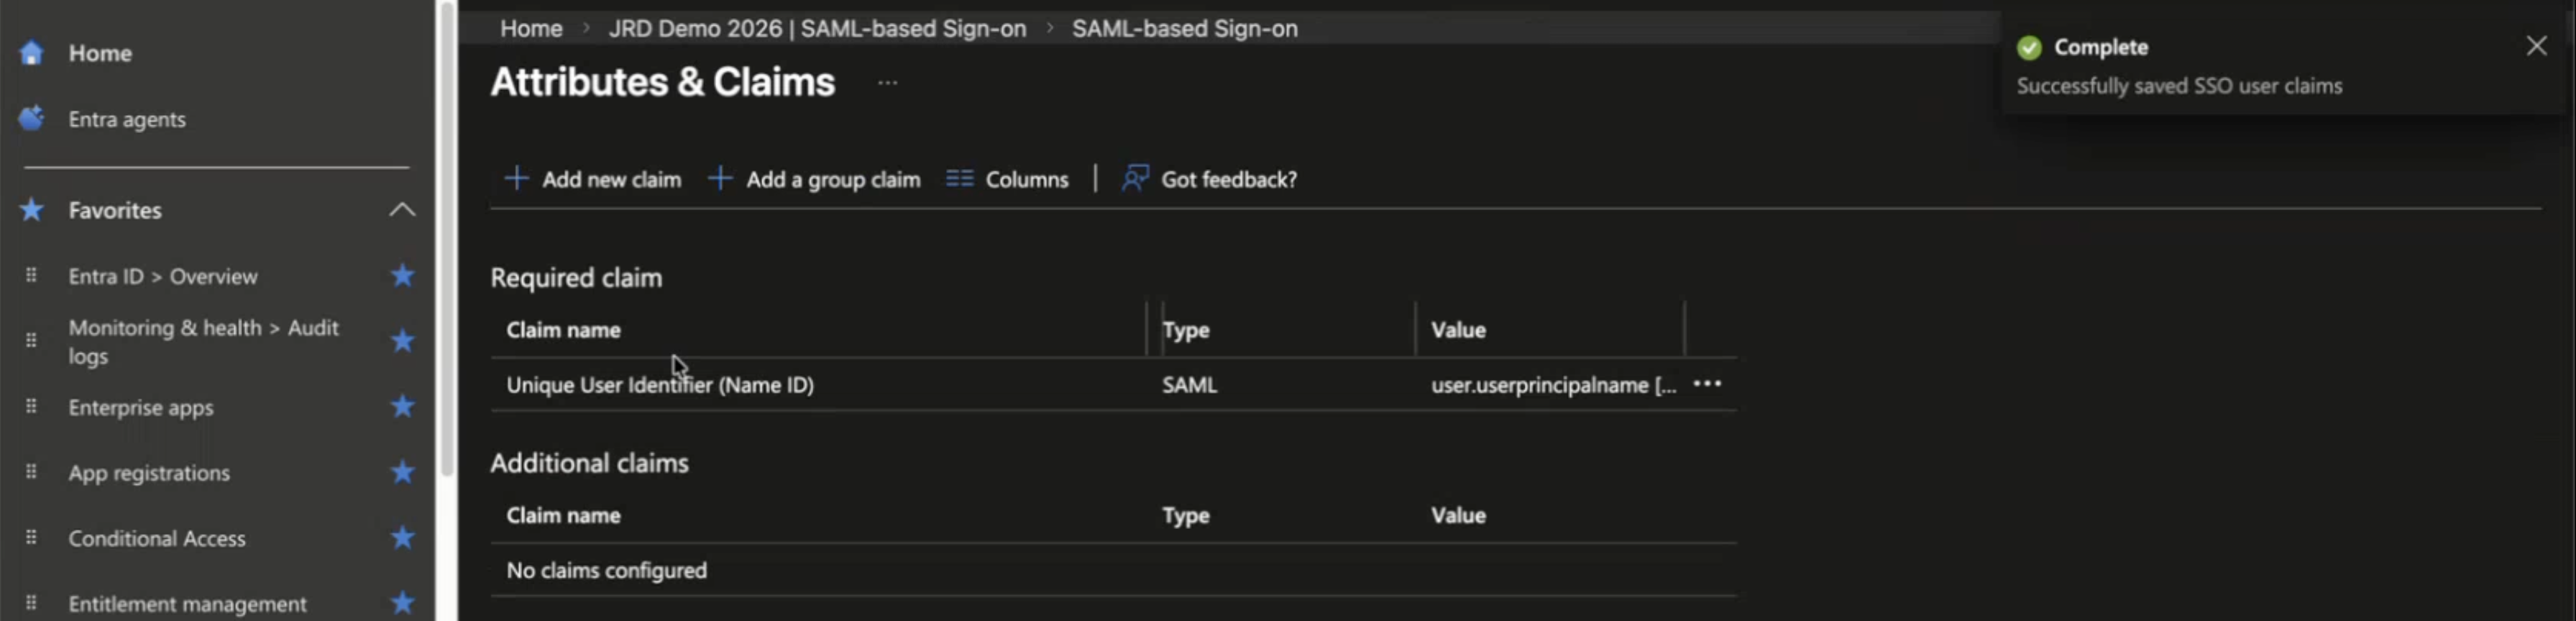Screen dimensions: 2576x621
Task: Open Monitoring & health > Audit logs
Action: click(203, 342)
